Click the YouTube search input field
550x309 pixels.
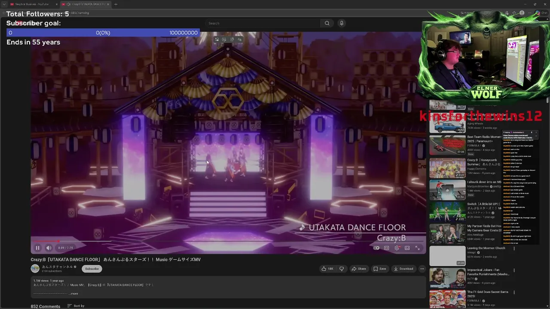[262, 23]
